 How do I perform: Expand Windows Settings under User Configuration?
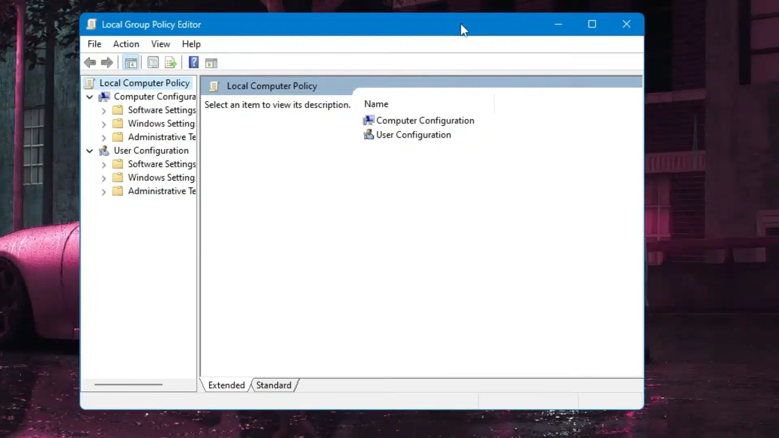tap(104, 178)
